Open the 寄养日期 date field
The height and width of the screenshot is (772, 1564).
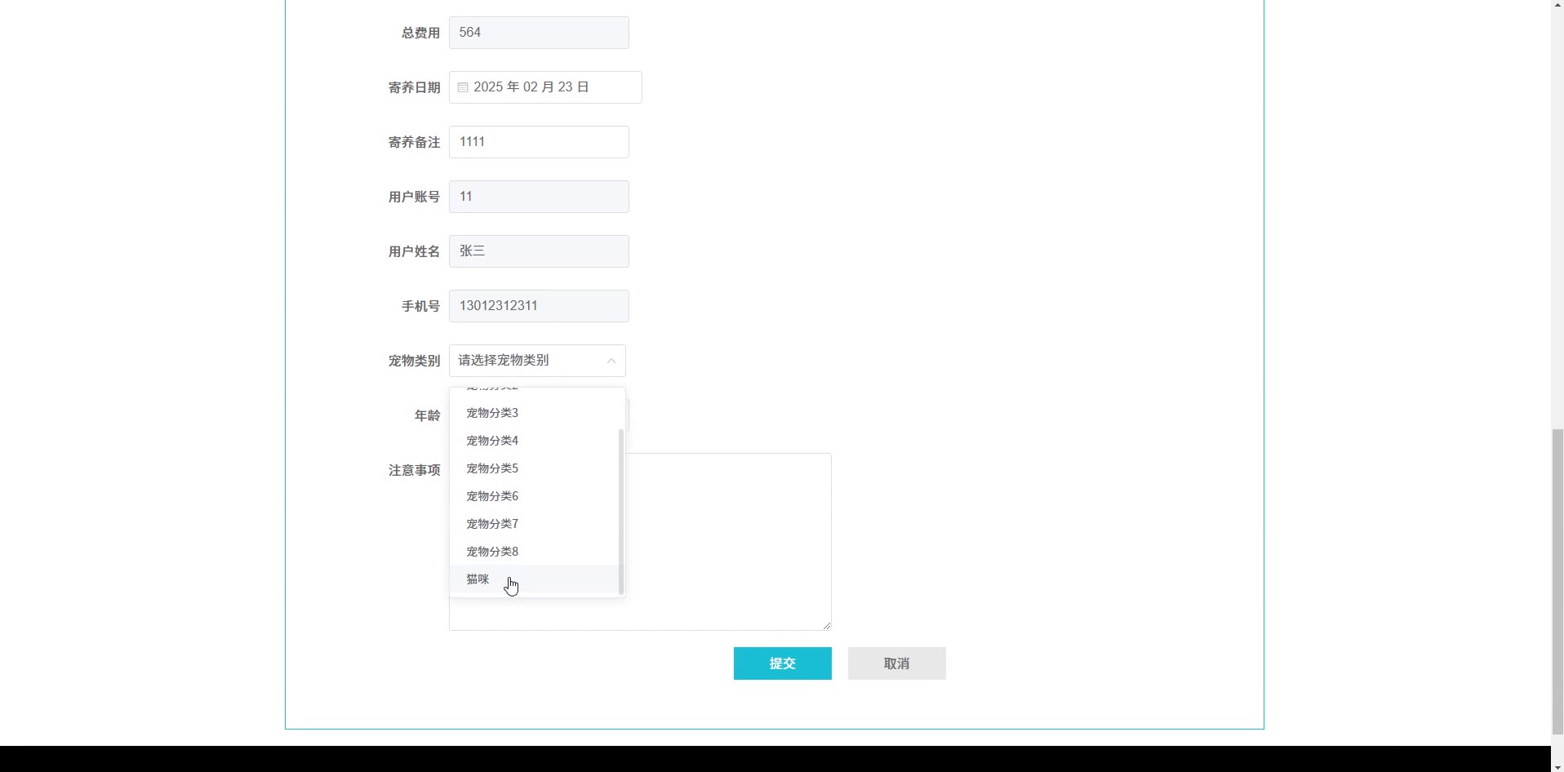click(545, 87)
